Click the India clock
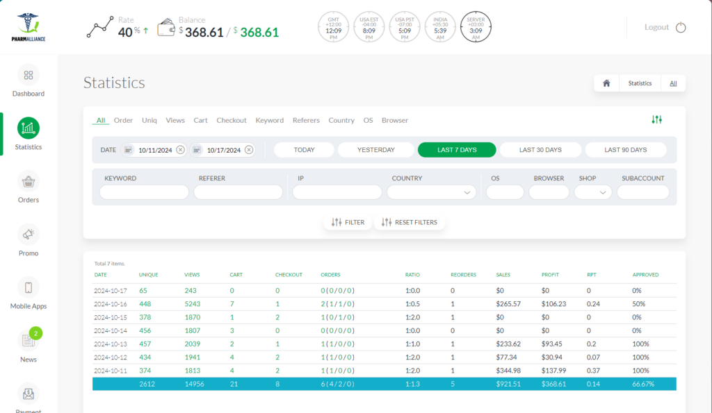 click(x=440, y=27)
